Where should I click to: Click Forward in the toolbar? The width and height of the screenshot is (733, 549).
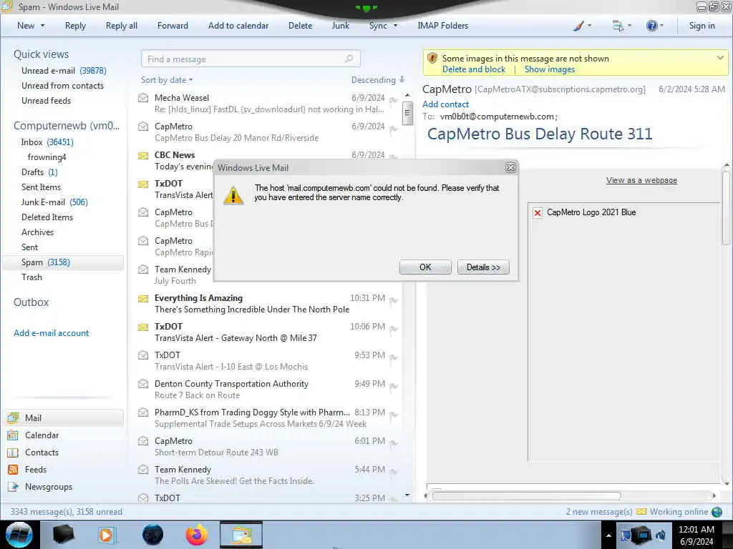(173, 26)
